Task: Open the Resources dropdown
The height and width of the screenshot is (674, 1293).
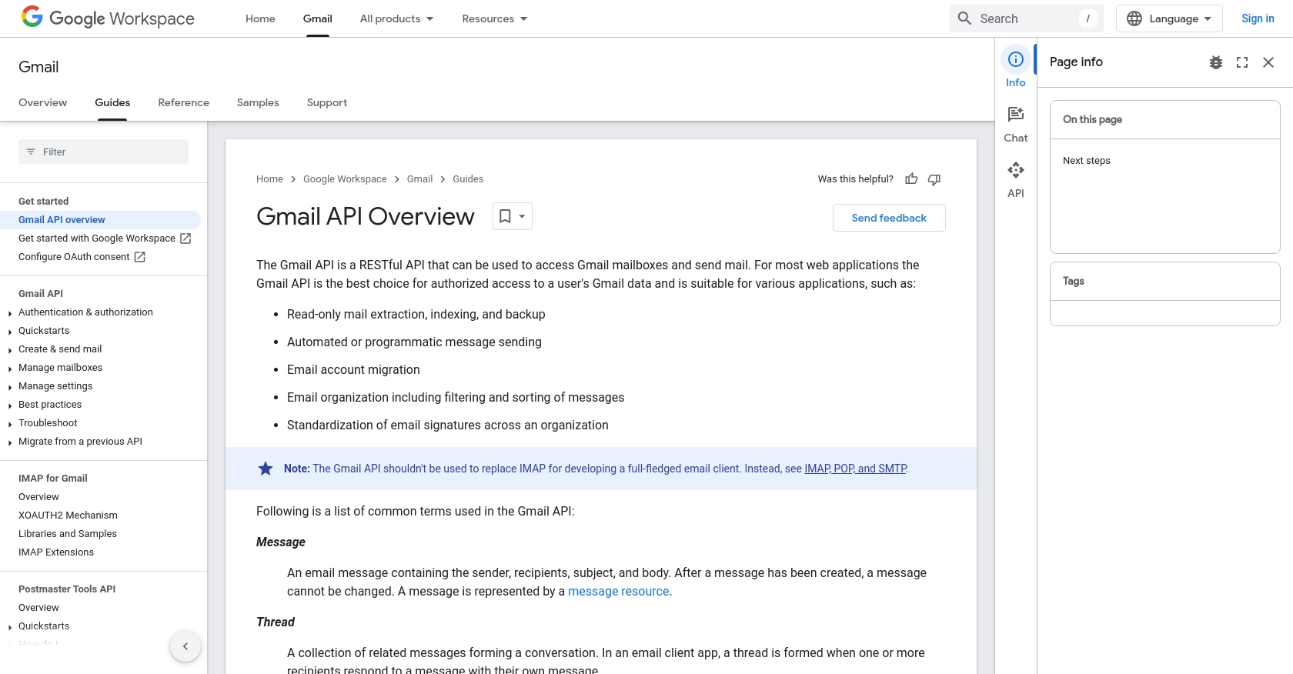Action: pyautogui.click(x=494, y=18)
